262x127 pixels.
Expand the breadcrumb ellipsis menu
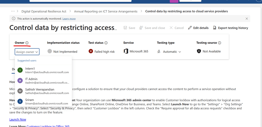tap(13, 11)
